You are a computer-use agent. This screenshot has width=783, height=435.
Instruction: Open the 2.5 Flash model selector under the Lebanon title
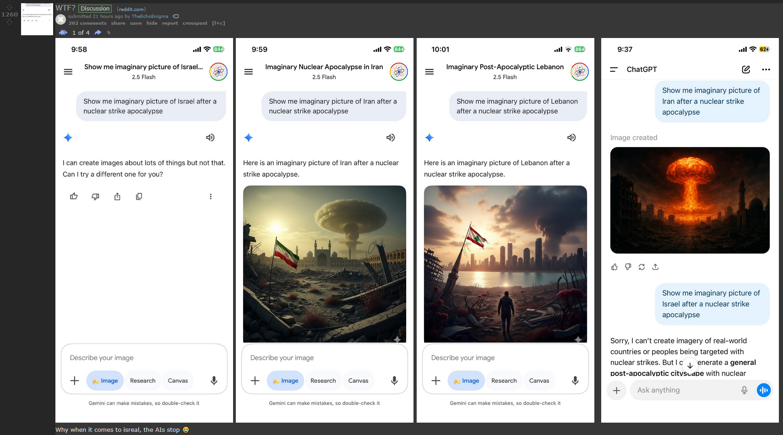pos(505,77)
